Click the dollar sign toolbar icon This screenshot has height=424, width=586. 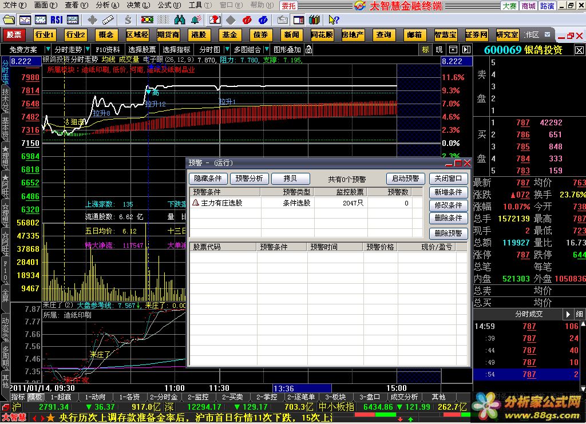128,20
